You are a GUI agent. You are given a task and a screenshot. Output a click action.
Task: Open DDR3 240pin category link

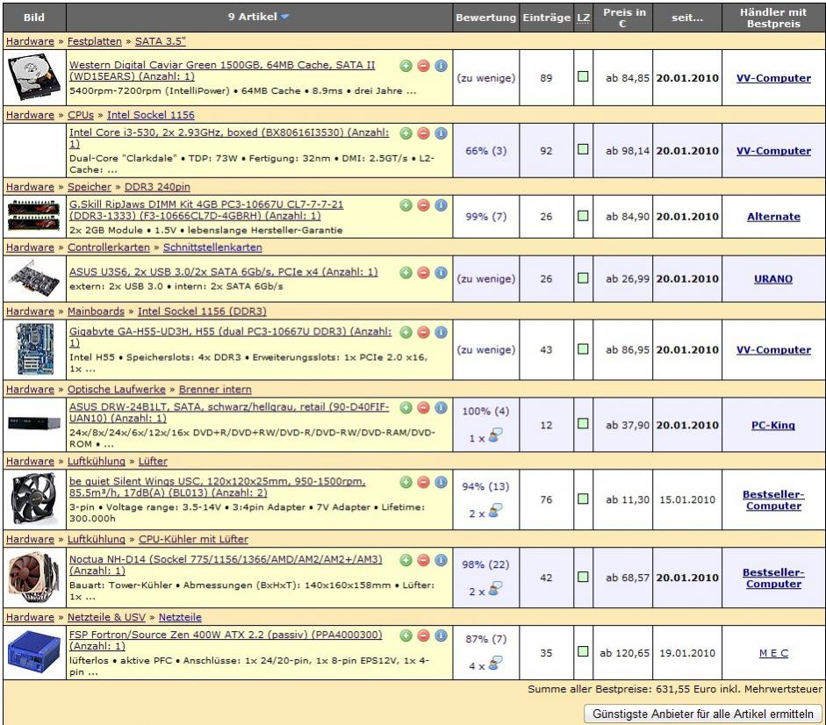(157, 187)
